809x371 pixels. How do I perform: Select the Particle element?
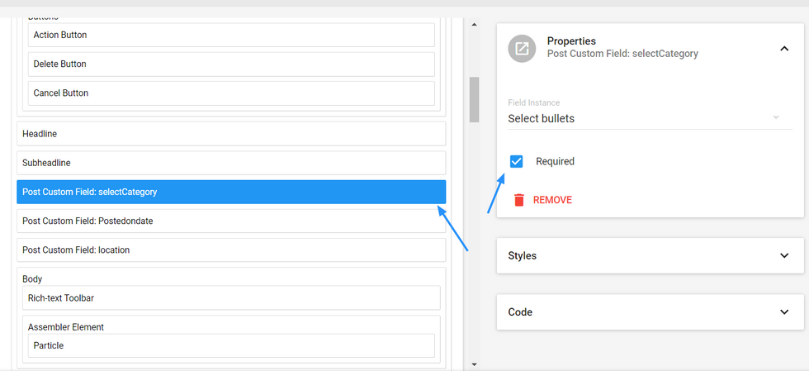tap(231, 345)
